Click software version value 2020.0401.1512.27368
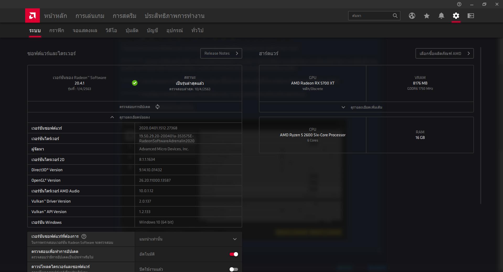The image size is (503, 272). [x=158, y=128]
